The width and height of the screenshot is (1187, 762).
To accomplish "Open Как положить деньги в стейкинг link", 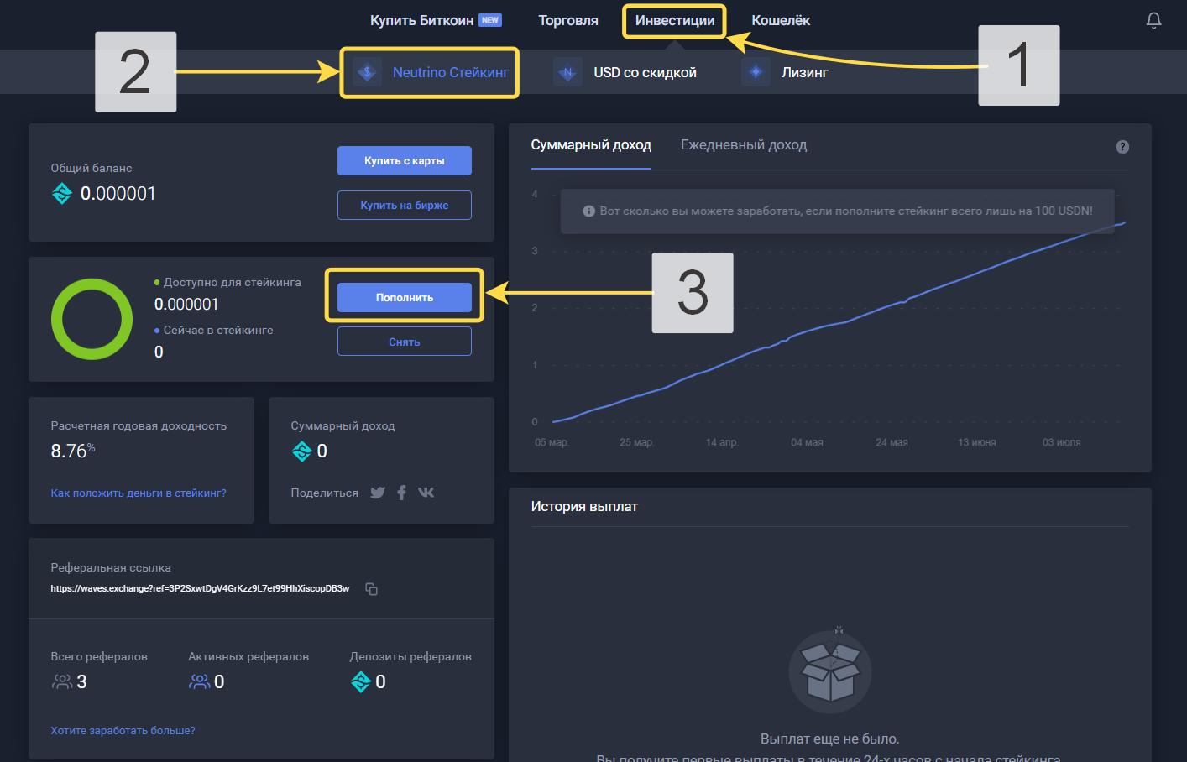I will (139, 493).
